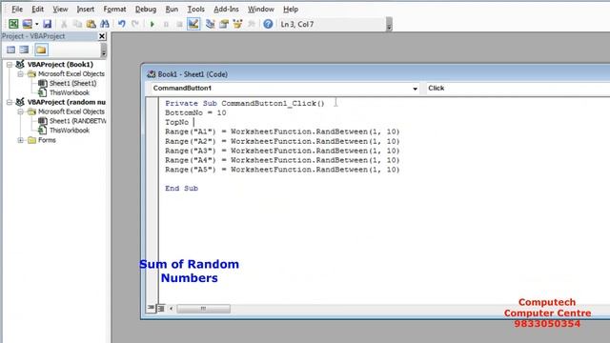Click the Private Sub CommandButton1_Click() line
This screenshot has height=343, width=610.
(244, 104)
